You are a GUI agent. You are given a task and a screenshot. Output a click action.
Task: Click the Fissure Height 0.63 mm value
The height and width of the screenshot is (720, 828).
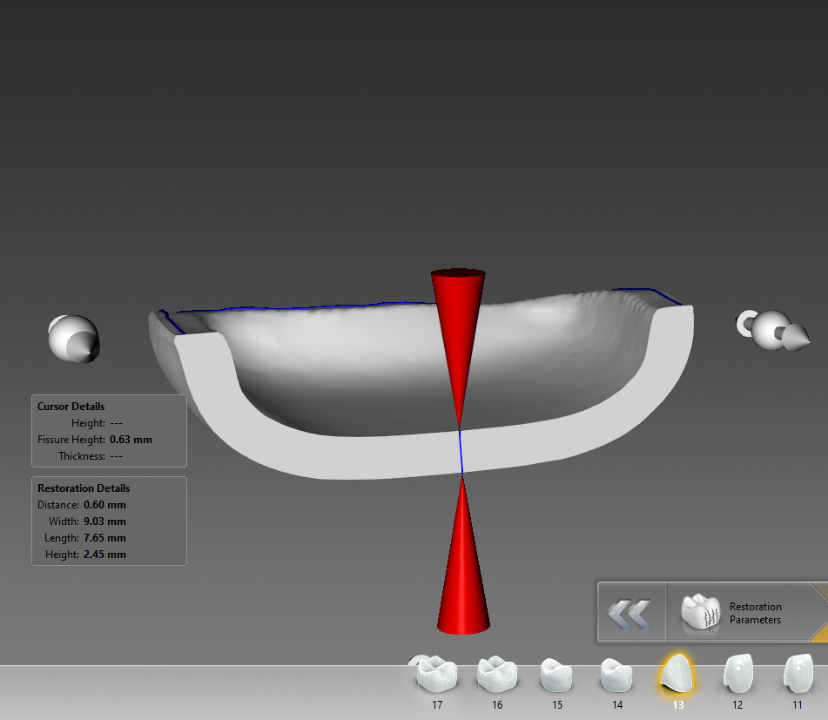(131, 440)
